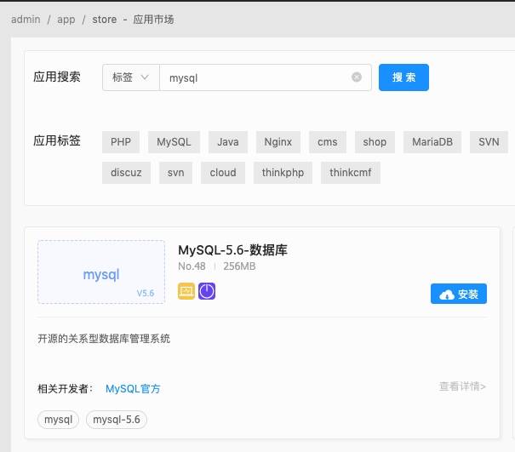Click the yellow monitor icon

[x=186, y=291]
